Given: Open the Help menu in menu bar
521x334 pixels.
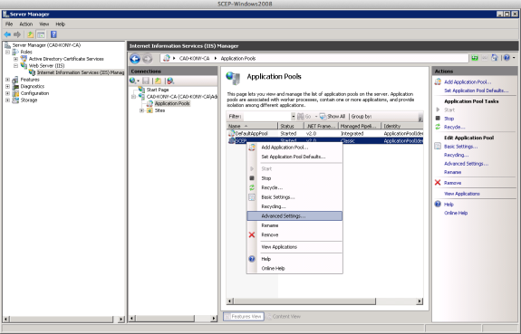Looking at the screenshot, I should point(60,24).
